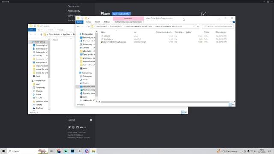Viewport: 274px width, 154px height.
Task: Click AppData breadcrumb in back Explorer window
Action: (x=67, y=34)
